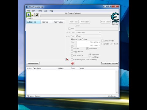The image size is (147, 110).
Task: Click the Type column header
Action: tap(73, 68)
